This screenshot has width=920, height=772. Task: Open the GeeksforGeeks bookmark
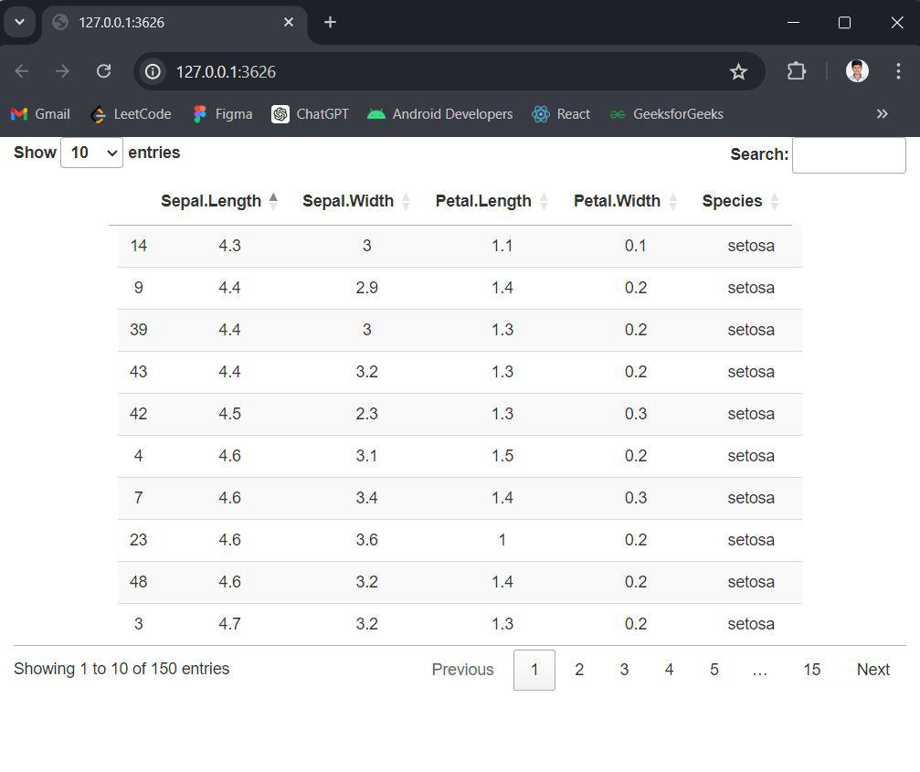click(666, 114)
